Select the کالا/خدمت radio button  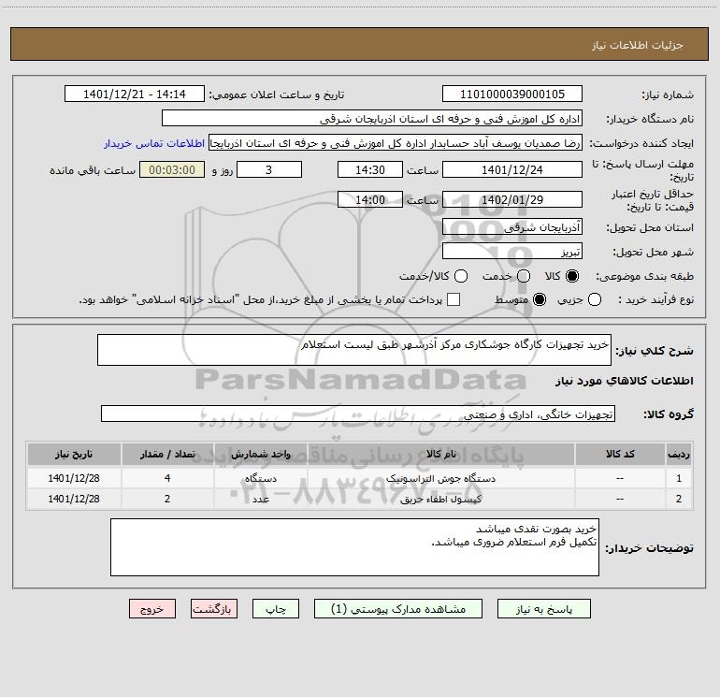coord(461,276)
